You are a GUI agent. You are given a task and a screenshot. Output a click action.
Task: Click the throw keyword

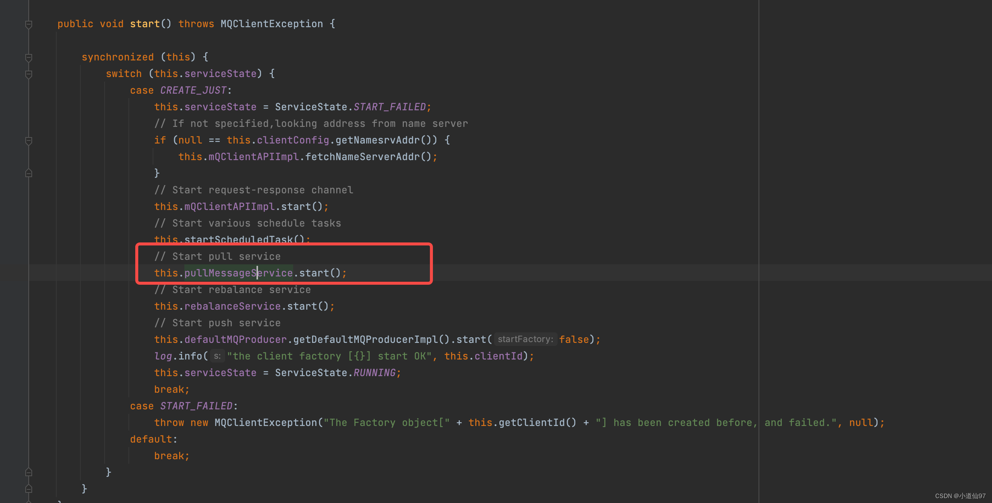click(x=169, y=422)
